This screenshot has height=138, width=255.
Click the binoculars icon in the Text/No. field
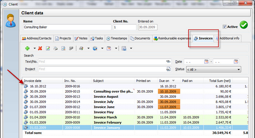[x=168, y=61]
